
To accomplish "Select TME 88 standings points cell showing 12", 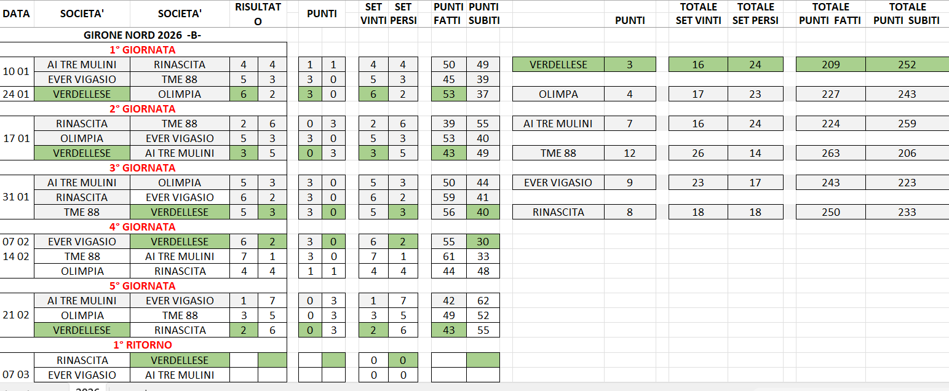I will pyautogui.click(x=630, y=153).
